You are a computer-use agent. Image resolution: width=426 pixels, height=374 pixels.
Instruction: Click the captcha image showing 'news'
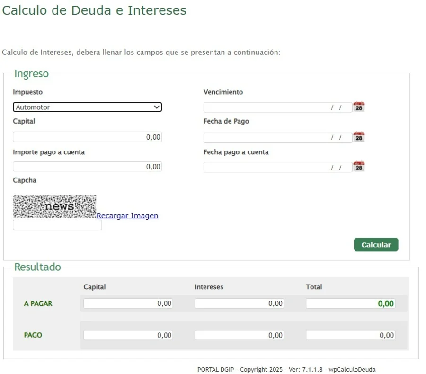coord(54,206)
